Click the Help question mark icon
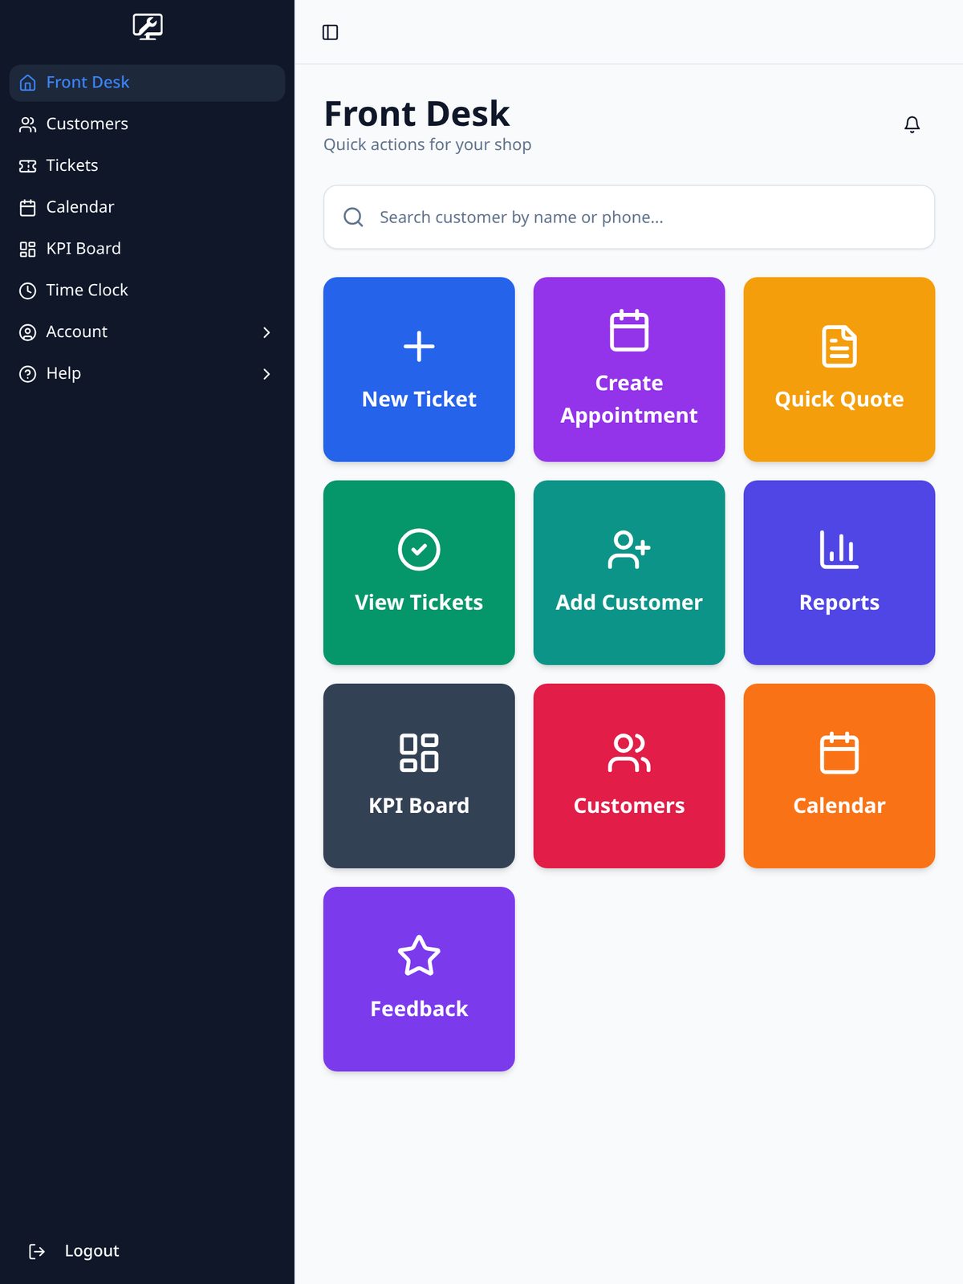963x1284 pixels. click(28, 374)
